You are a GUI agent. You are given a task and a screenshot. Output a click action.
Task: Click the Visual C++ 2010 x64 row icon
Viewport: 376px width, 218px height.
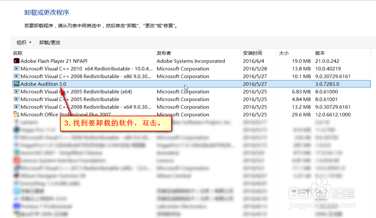pyautogui.click(x=16, y=69)
